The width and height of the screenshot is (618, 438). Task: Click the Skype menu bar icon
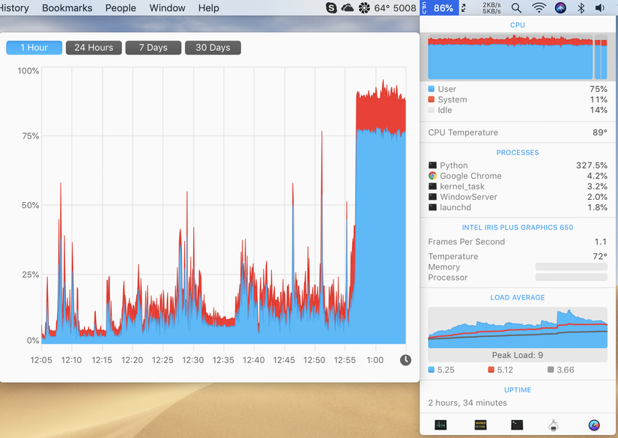tap(331, 8)
